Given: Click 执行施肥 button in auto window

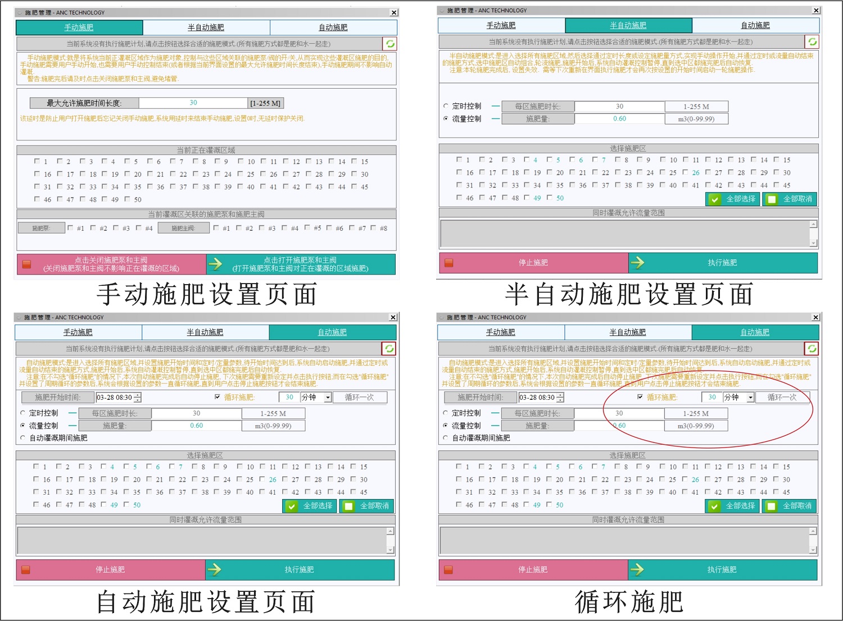Looking at the screenshot, I should point(300,570).
